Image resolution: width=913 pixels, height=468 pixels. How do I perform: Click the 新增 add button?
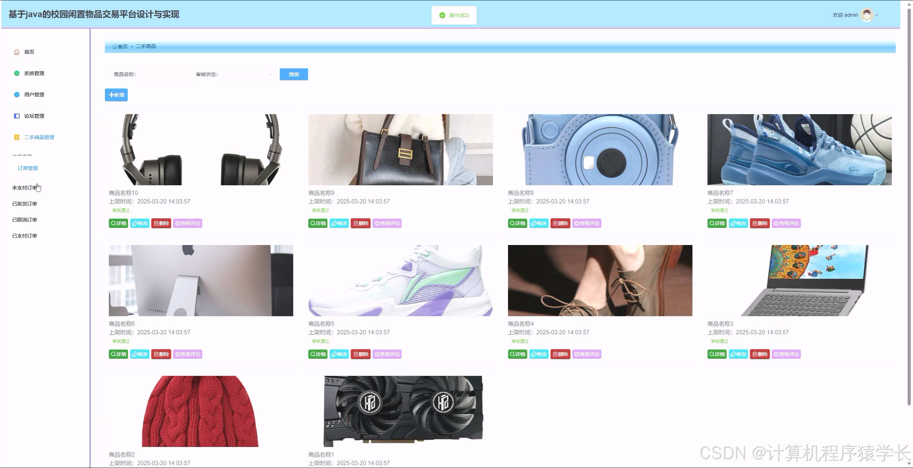pyautogui.click(x=116, y=95)
